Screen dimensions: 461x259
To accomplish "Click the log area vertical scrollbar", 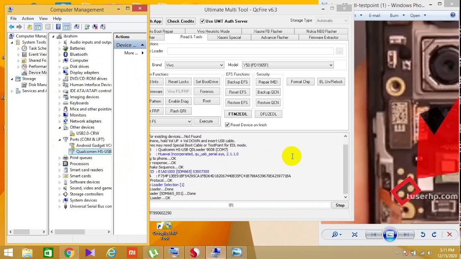I will tap(346, 167).
